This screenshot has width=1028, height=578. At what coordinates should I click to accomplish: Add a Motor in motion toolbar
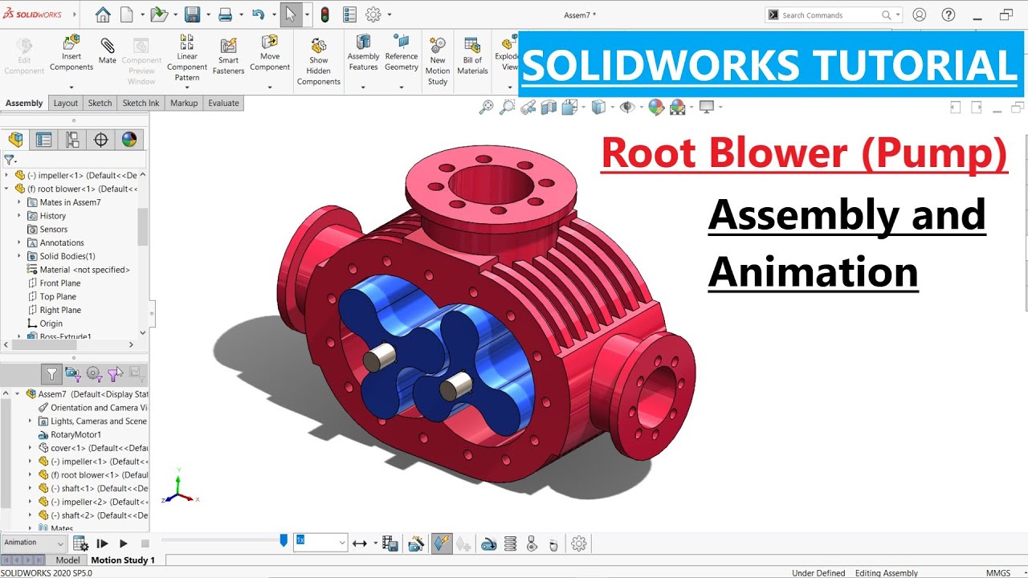[x=488, y=543]
